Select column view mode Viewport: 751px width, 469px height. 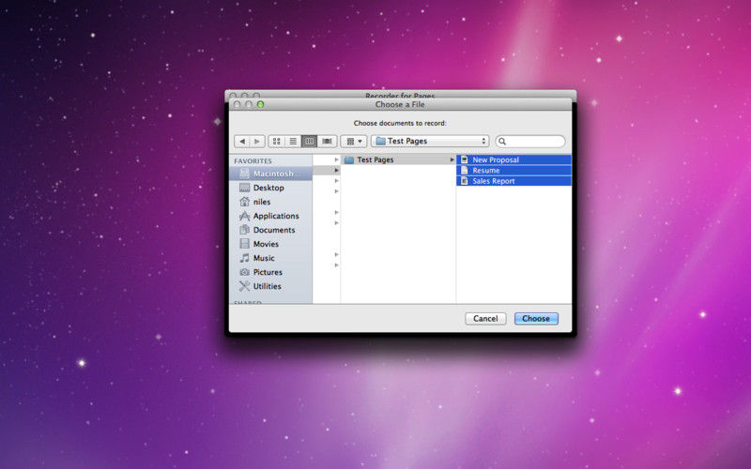tap(310, 142)
